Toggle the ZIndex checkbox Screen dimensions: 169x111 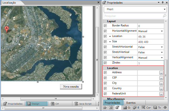[105, 63]
